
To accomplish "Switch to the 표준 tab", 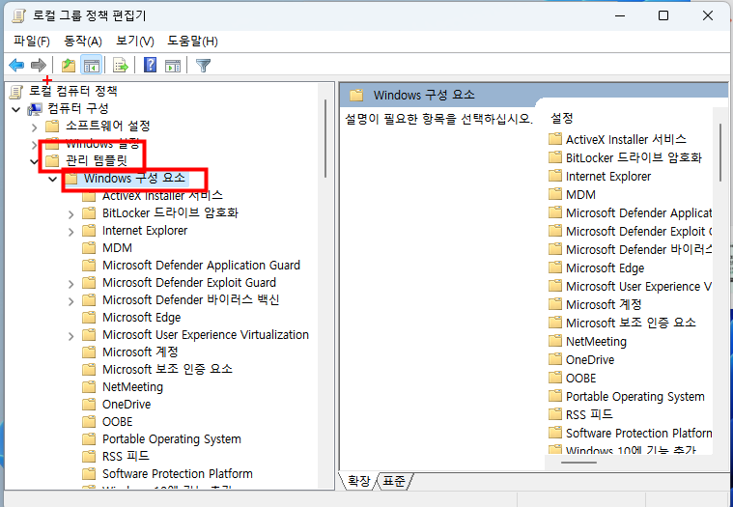I will [394, 481].
